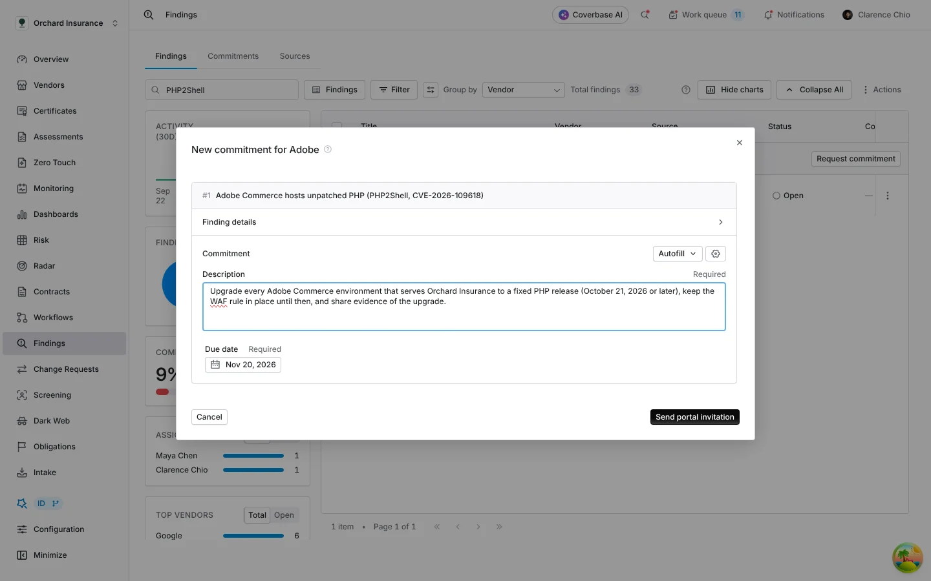Screen dimensions: 931x581
Task: Open Notifications bell
Action: point(794,15)
